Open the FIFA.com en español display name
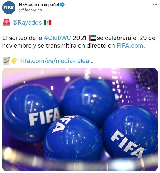 (39, 5)
